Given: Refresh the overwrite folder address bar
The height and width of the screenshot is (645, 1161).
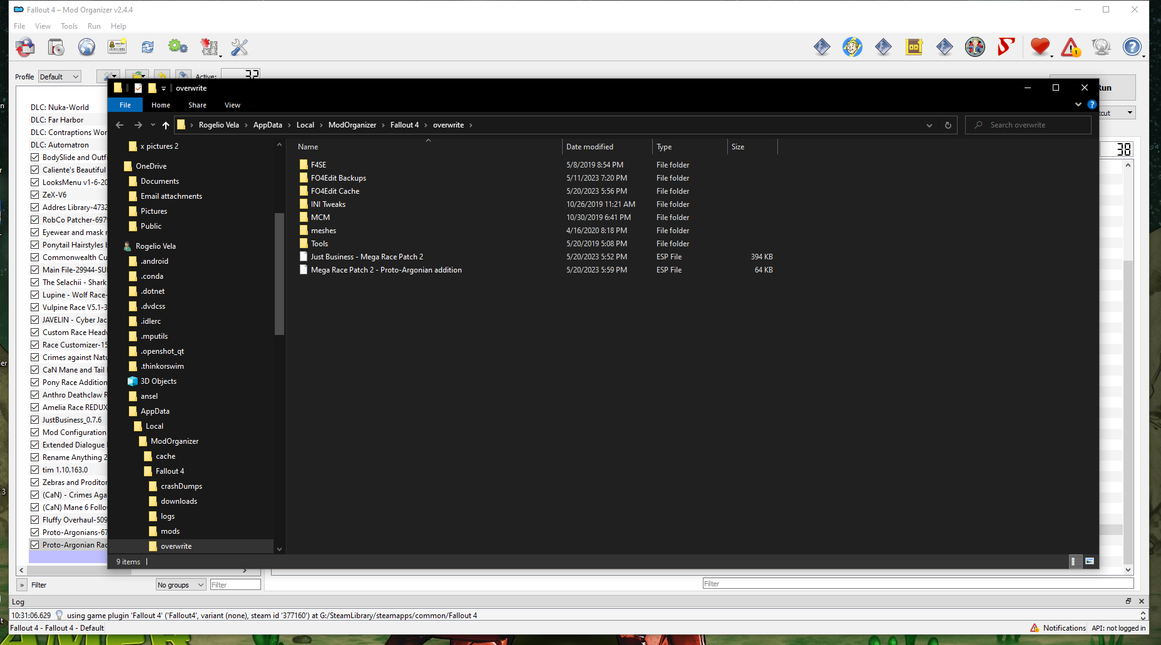Looking at the screenshot, I should click(948, 125).
